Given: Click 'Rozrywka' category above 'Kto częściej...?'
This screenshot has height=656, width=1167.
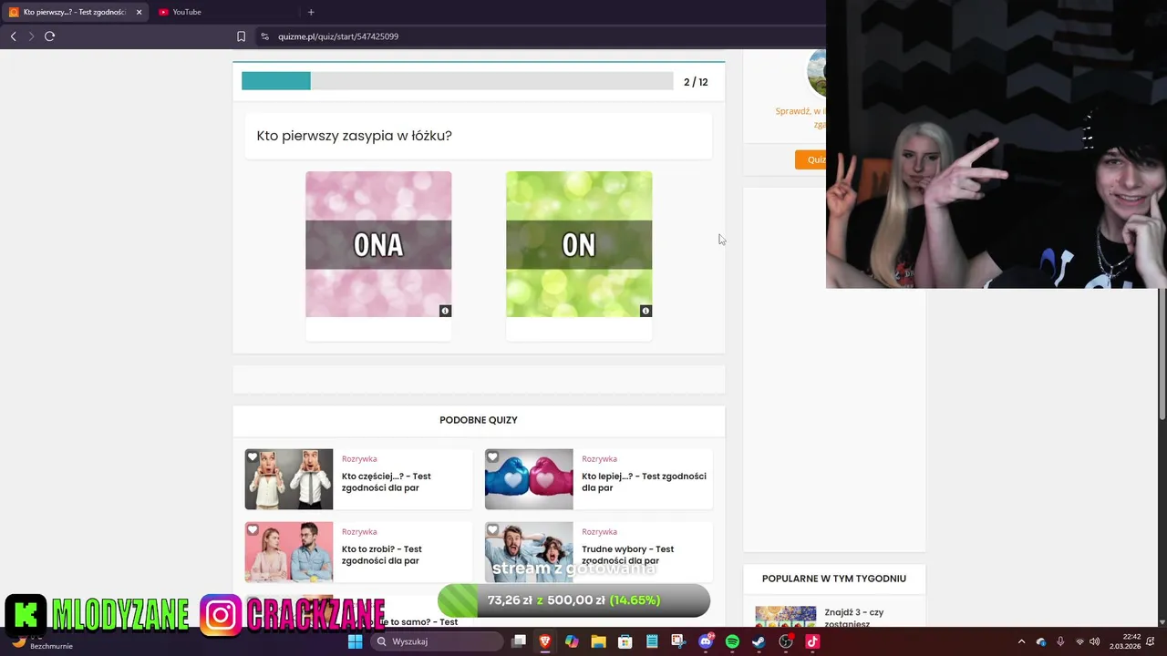Looking at the screenshot, I should pyautogui.click(x=359, y=459).
